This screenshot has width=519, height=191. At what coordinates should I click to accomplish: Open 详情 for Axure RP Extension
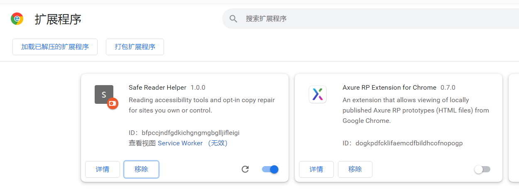(x=316, y=169)
